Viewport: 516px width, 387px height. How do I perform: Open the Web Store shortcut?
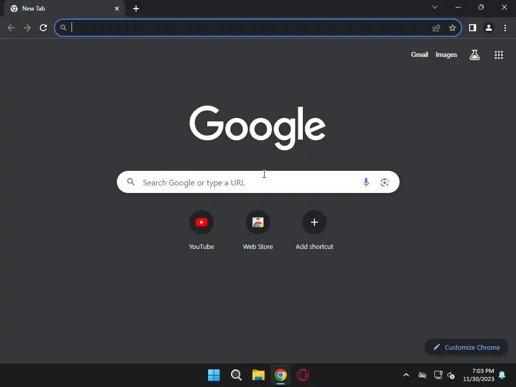[x=258, y=230]
